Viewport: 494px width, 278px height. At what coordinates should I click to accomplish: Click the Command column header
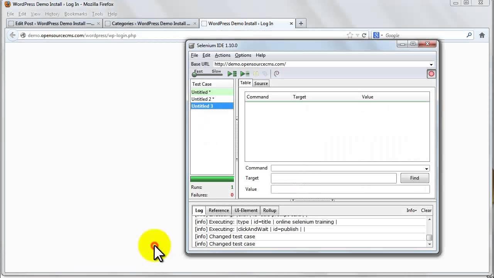(268, 97)
